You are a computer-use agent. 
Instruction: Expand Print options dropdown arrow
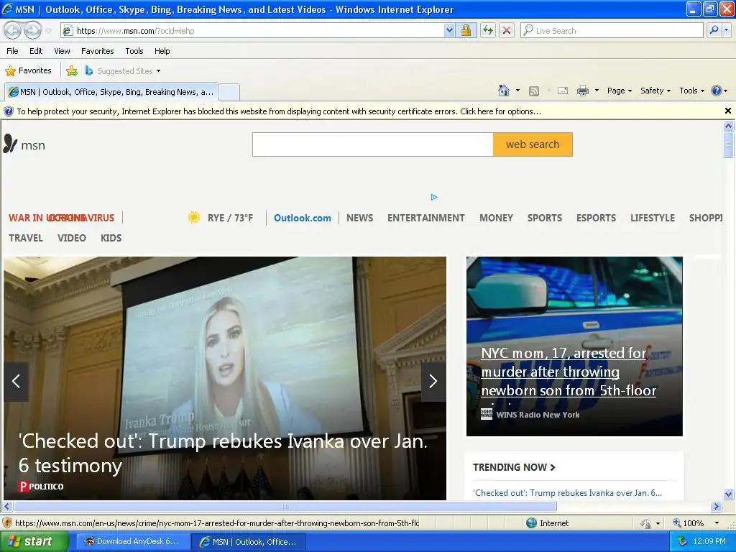(x=597, y=91)
